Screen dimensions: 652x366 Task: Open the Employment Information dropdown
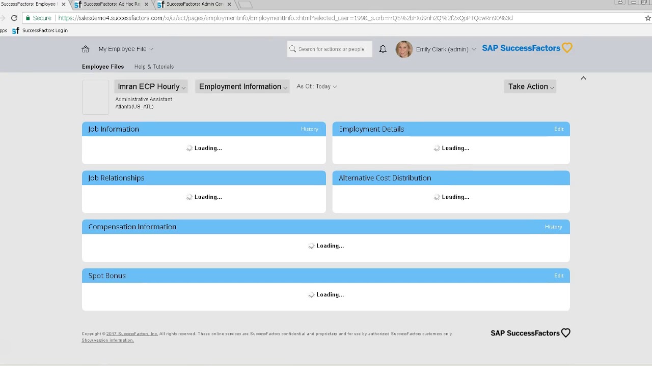pos(242,86)
